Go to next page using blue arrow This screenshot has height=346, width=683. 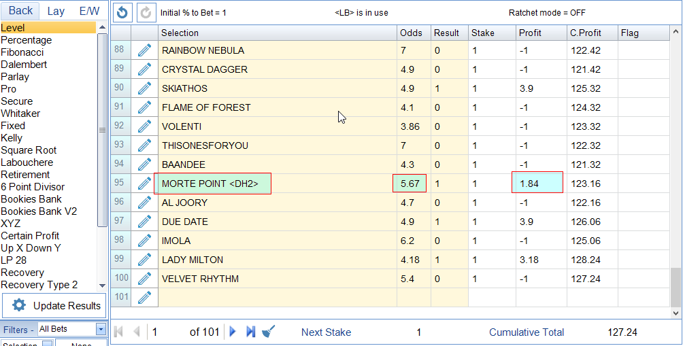pos(233,332)
